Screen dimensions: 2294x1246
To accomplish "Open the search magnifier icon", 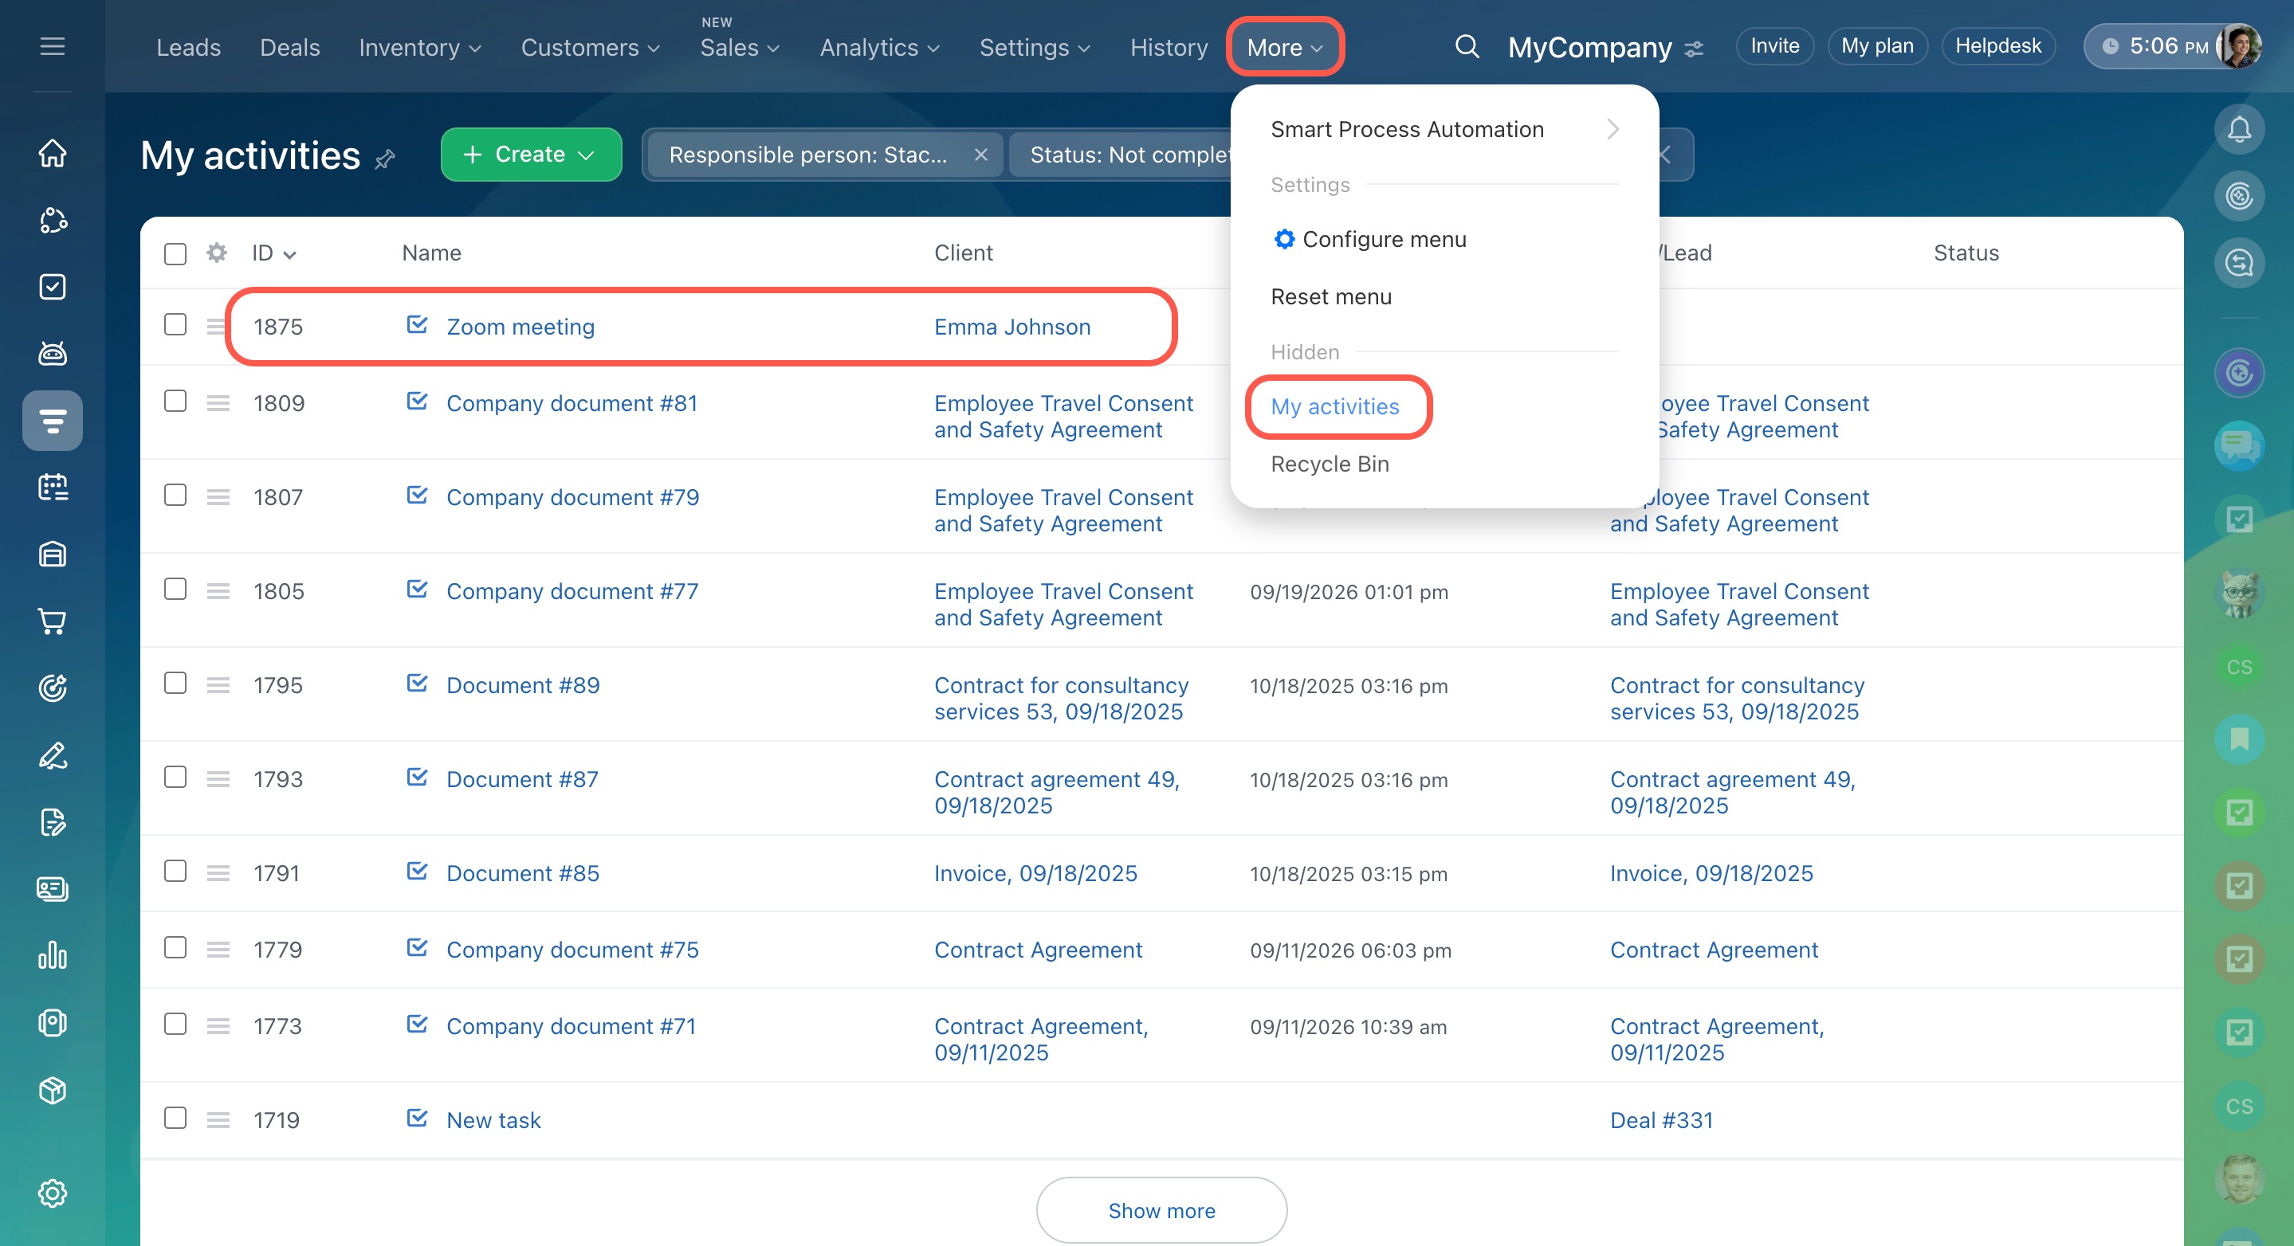I will click(1467, 46).
